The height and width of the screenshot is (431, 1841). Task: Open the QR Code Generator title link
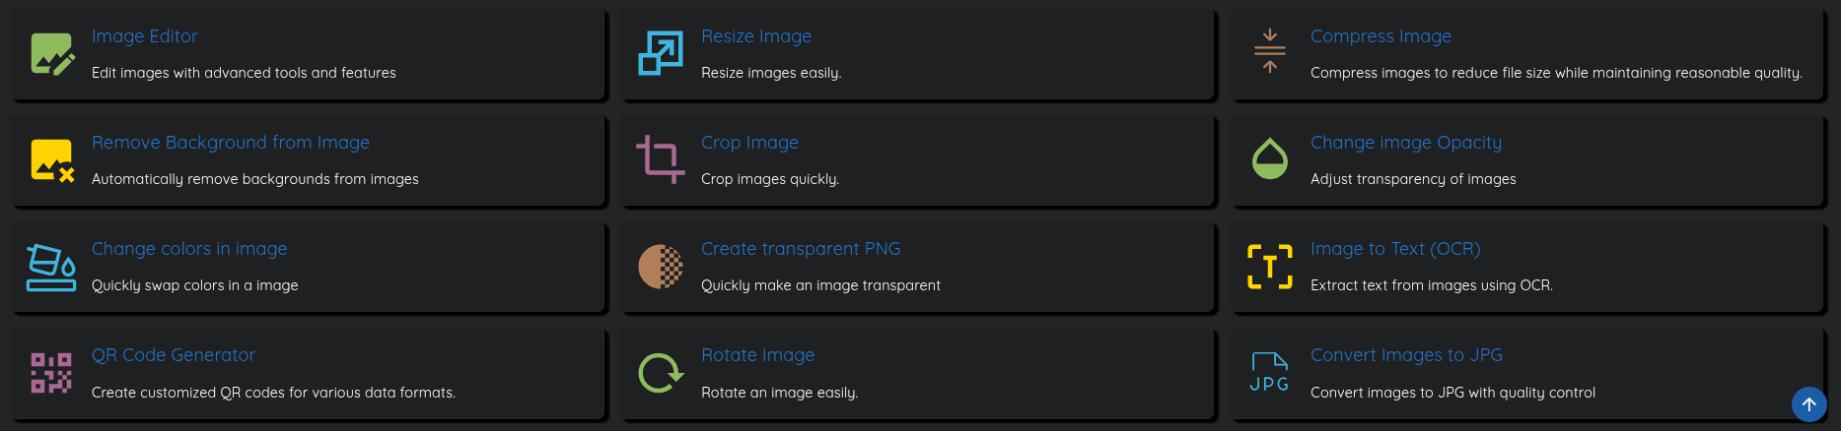tap(174, 355)
